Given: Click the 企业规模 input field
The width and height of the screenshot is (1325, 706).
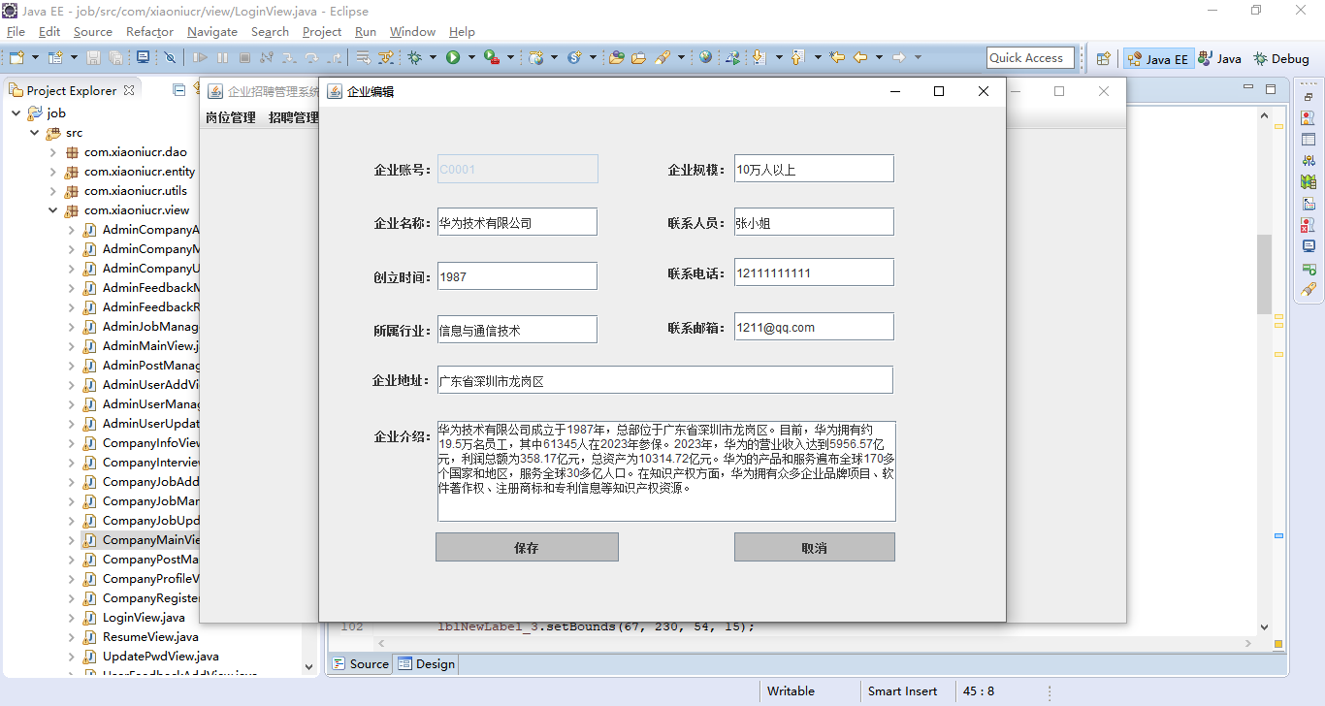Looking at the screenshot, I should coord(814,169).
